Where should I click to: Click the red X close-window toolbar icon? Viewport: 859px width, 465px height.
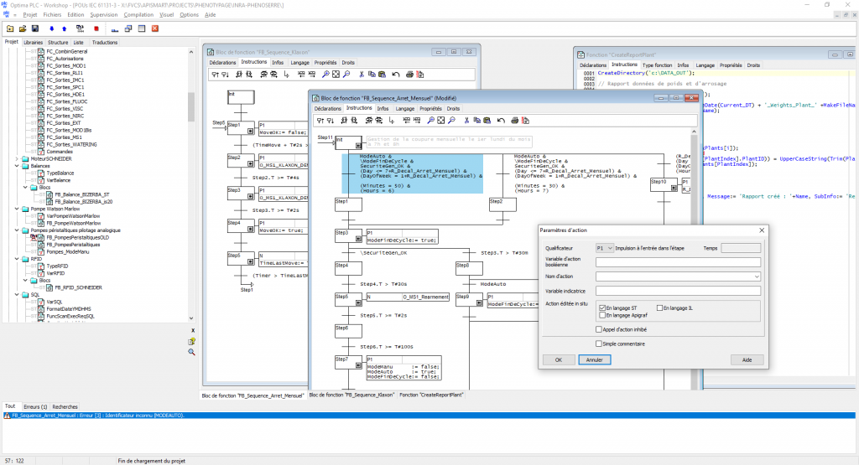pos(155,28)
